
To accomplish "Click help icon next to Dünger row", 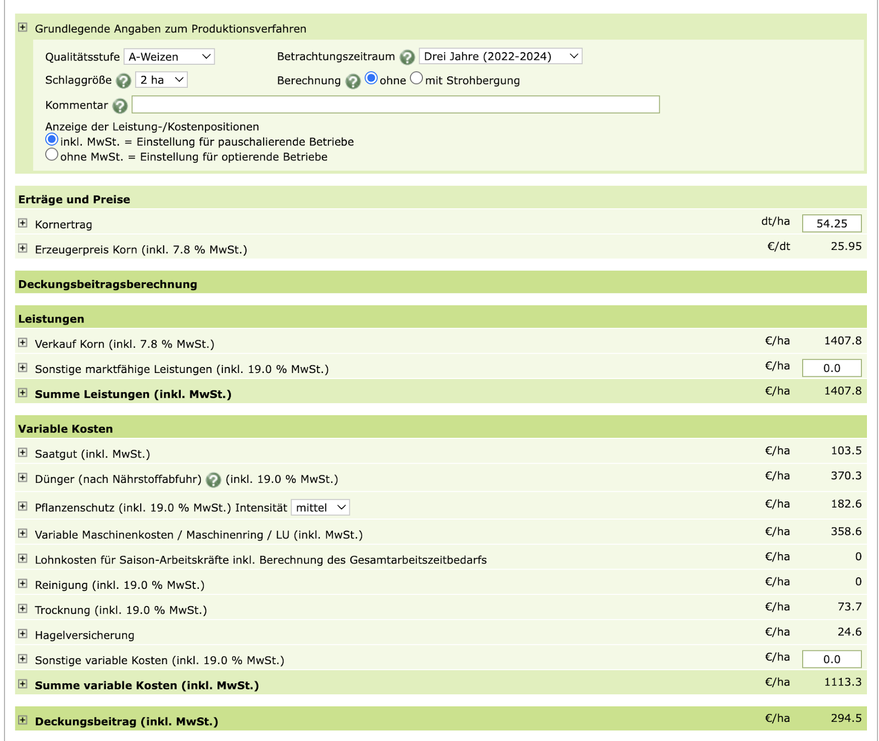I will [213, 480].
